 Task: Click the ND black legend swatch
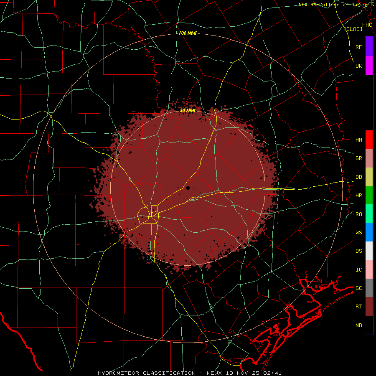click(x=369, y=325)
